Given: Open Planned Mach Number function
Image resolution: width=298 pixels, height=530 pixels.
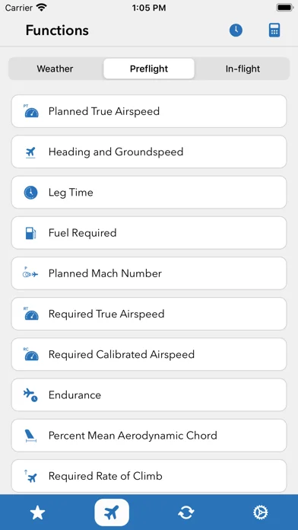Looking at the screenshot, I should (149, 273).
